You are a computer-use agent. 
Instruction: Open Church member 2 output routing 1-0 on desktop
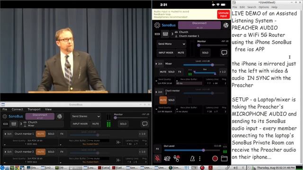[142, 152]
